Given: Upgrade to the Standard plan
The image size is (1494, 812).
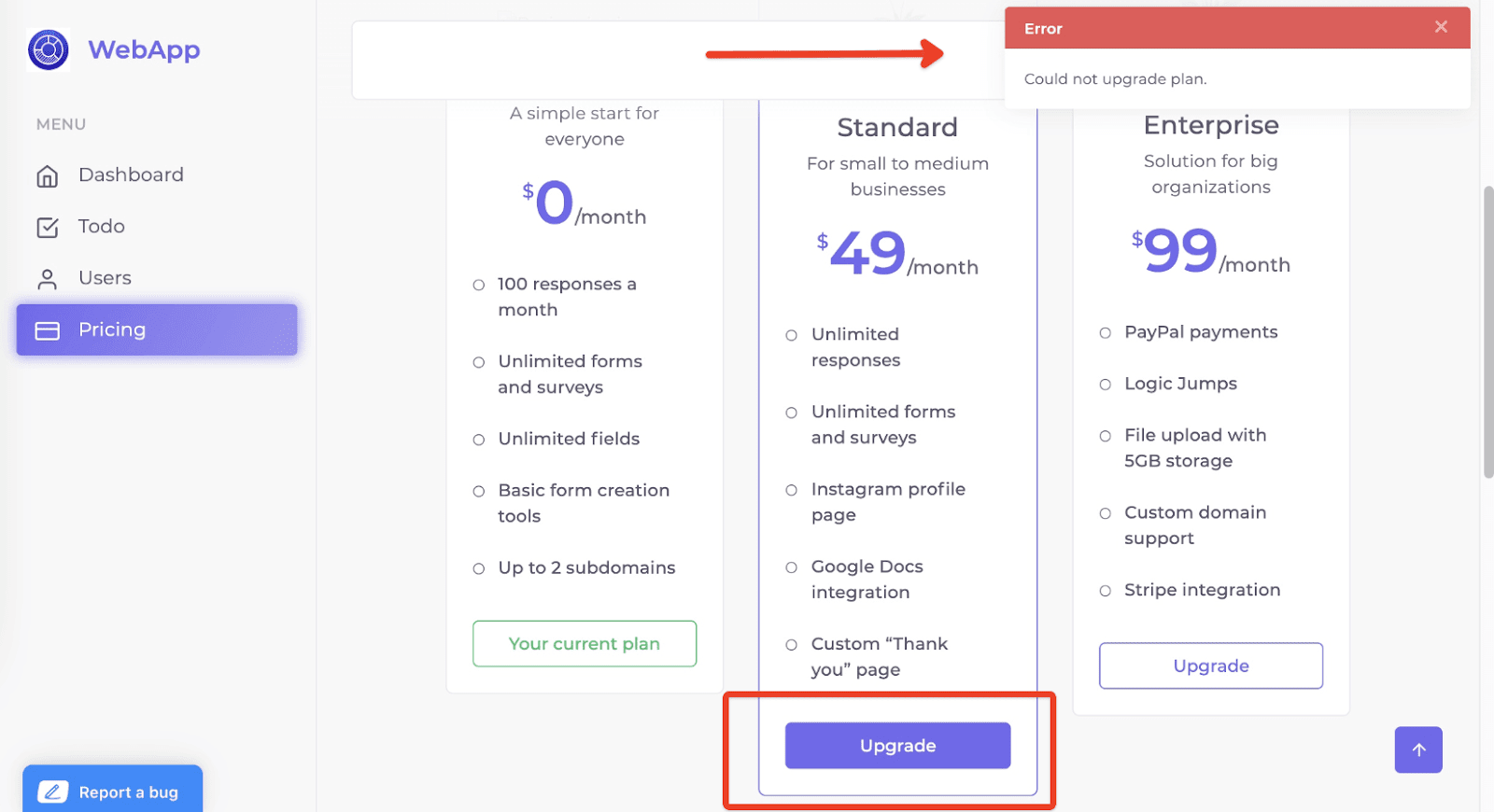Looking at the screenshot, I should [897, 746].
